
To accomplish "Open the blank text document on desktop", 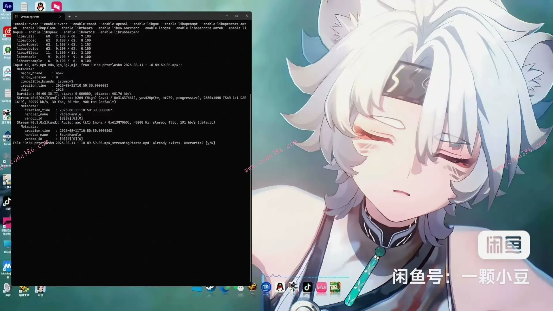I will point(24,6).
